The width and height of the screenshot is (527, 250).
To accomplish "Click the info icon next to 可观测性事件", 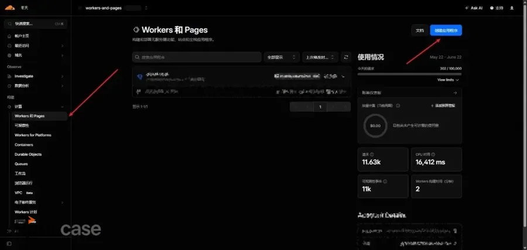I will tap(385, 181).
